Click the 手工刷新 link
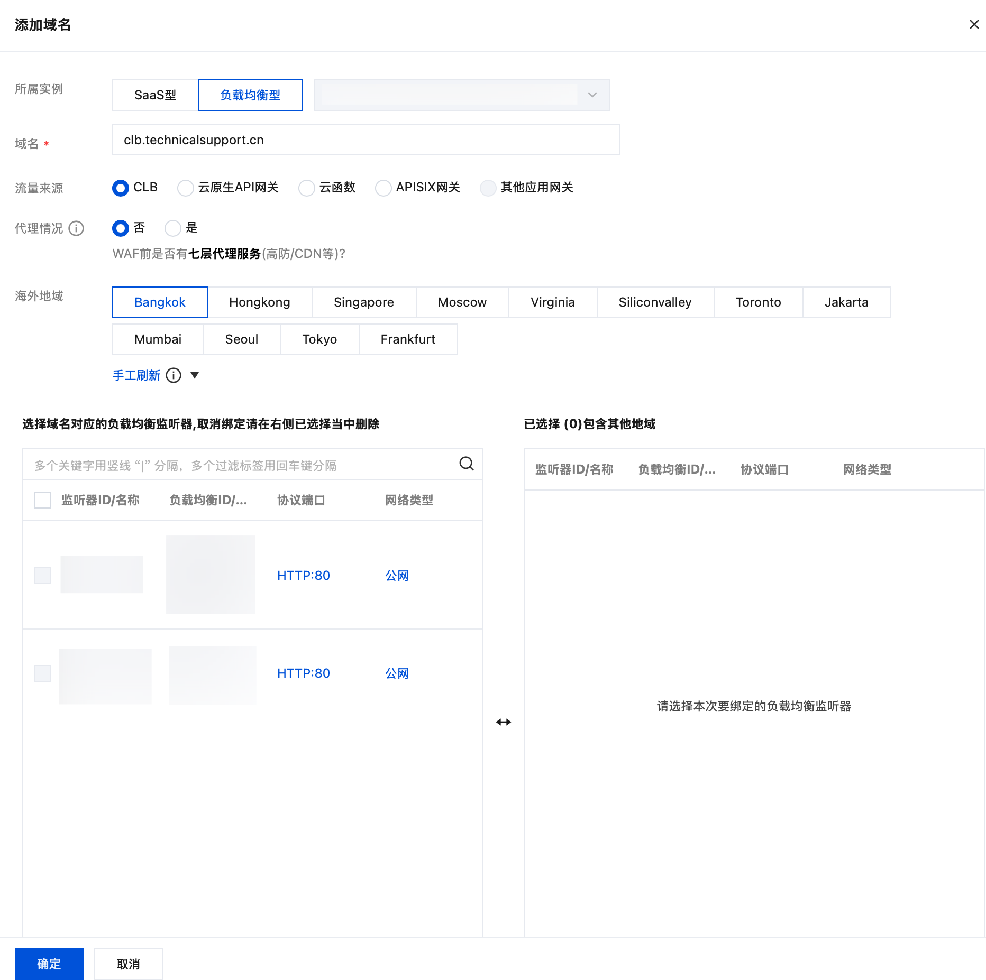 point(136,375)
